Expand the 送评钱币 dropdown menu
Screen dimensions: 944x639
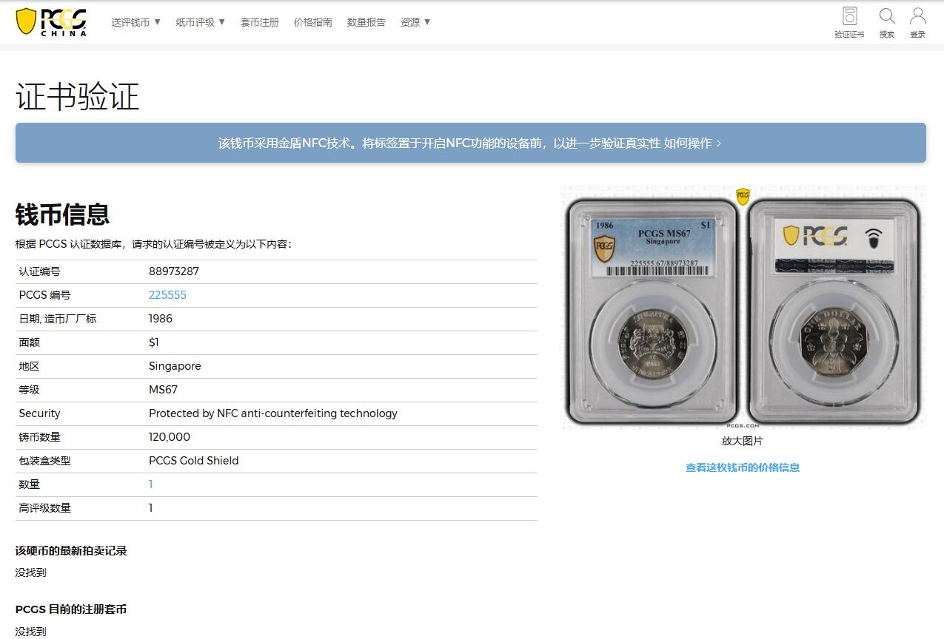(136, 22)
